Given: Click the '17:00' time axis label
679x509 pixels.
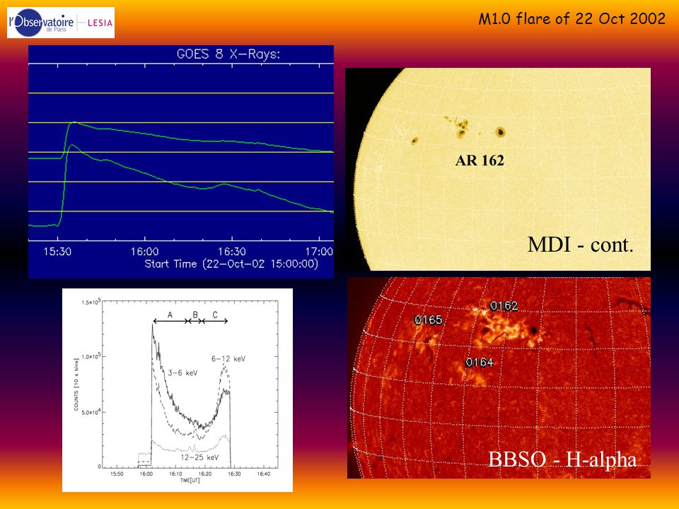Looking at the screenshot, I should click(319, 252).
